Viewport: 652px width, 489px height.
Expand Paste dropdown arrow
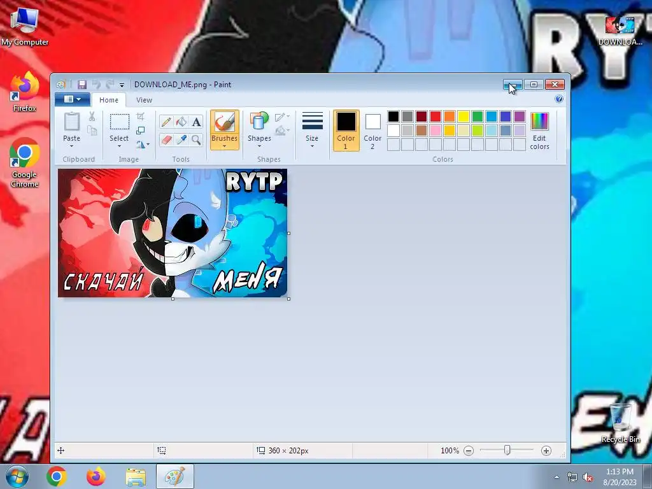point(71,146)
